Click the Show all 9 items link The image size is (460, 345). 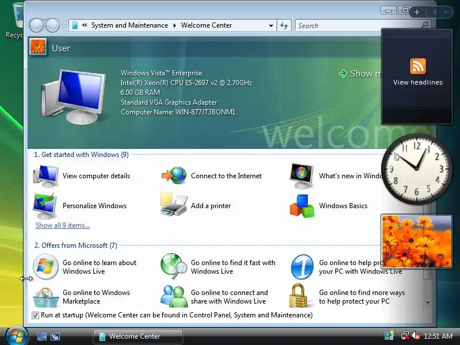point(63,225)
